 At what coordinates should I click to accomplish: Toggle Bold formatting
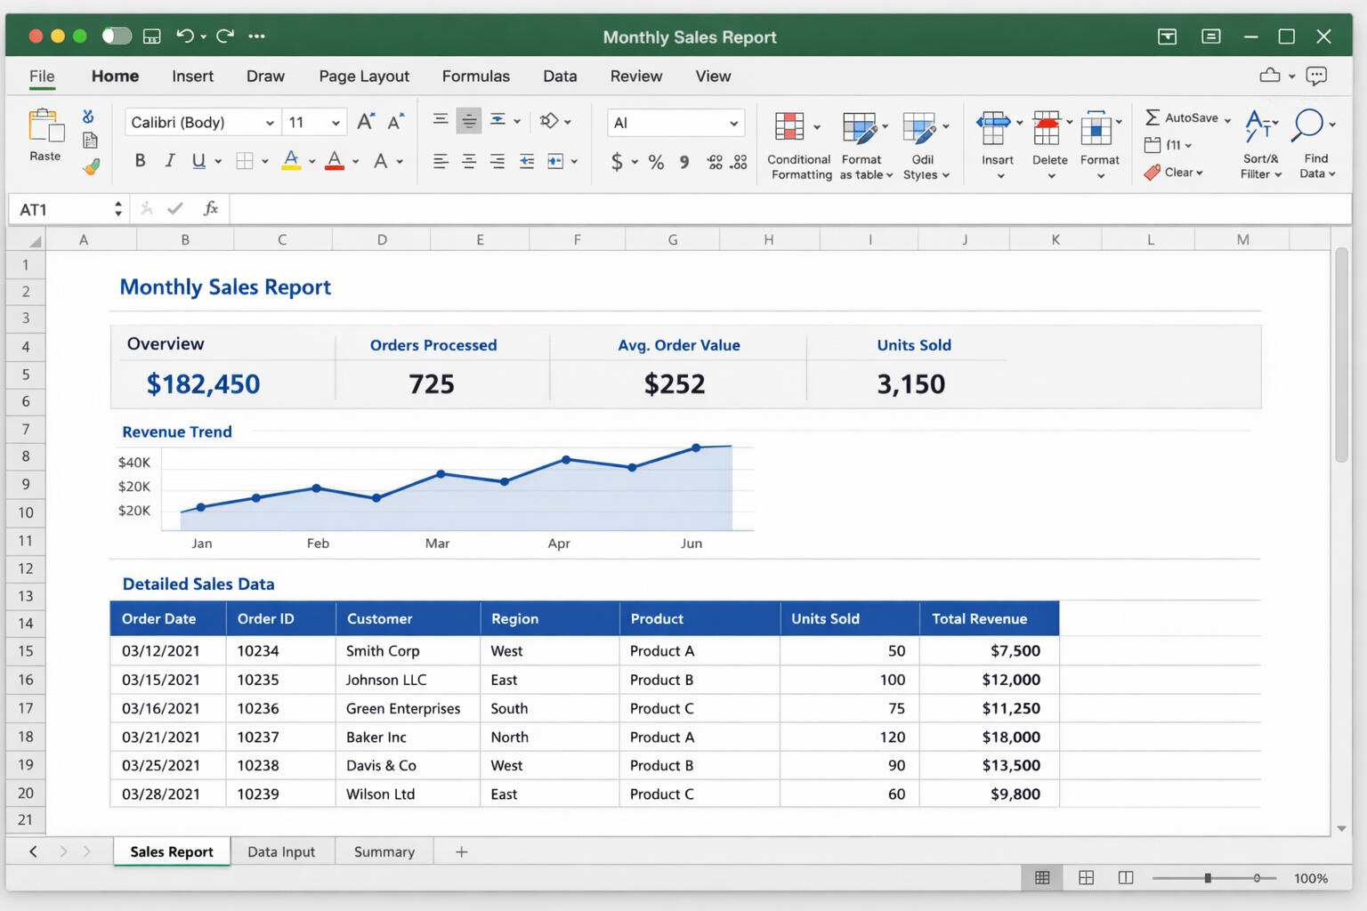point(140,161)
